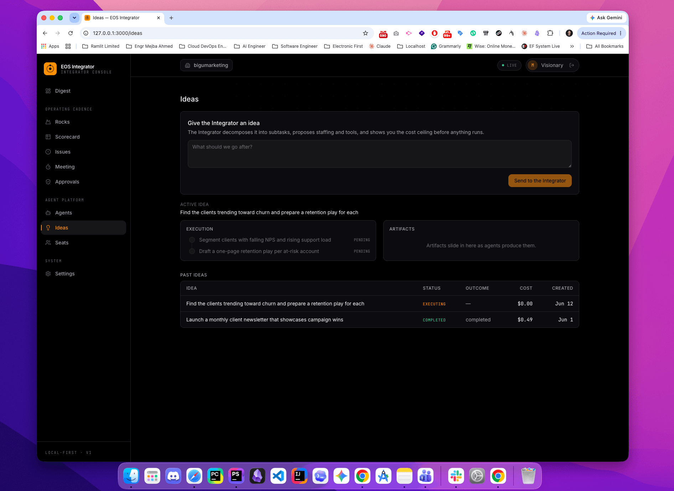The width and height of the screenshot is (674, 491).
Task: Click the Agents robot icon
Action: (x=48, y=213)
